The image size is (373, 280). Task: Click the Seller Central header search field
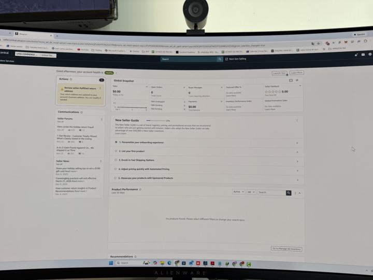189,59
